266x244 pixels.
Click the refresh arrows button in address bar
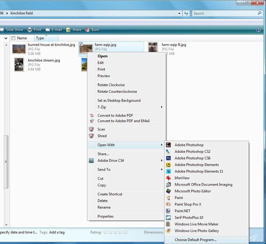186,13
